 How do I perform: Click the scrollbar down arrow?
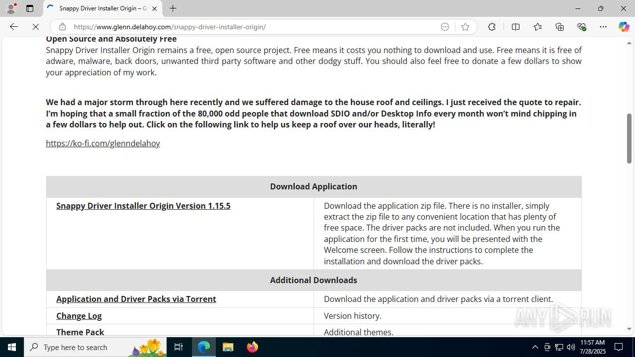tap(629, 329)
